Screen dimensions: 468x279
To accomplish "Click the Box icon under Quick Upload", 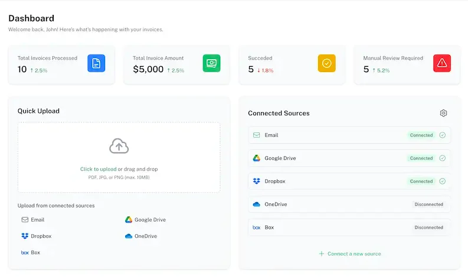I will [25, 252].
